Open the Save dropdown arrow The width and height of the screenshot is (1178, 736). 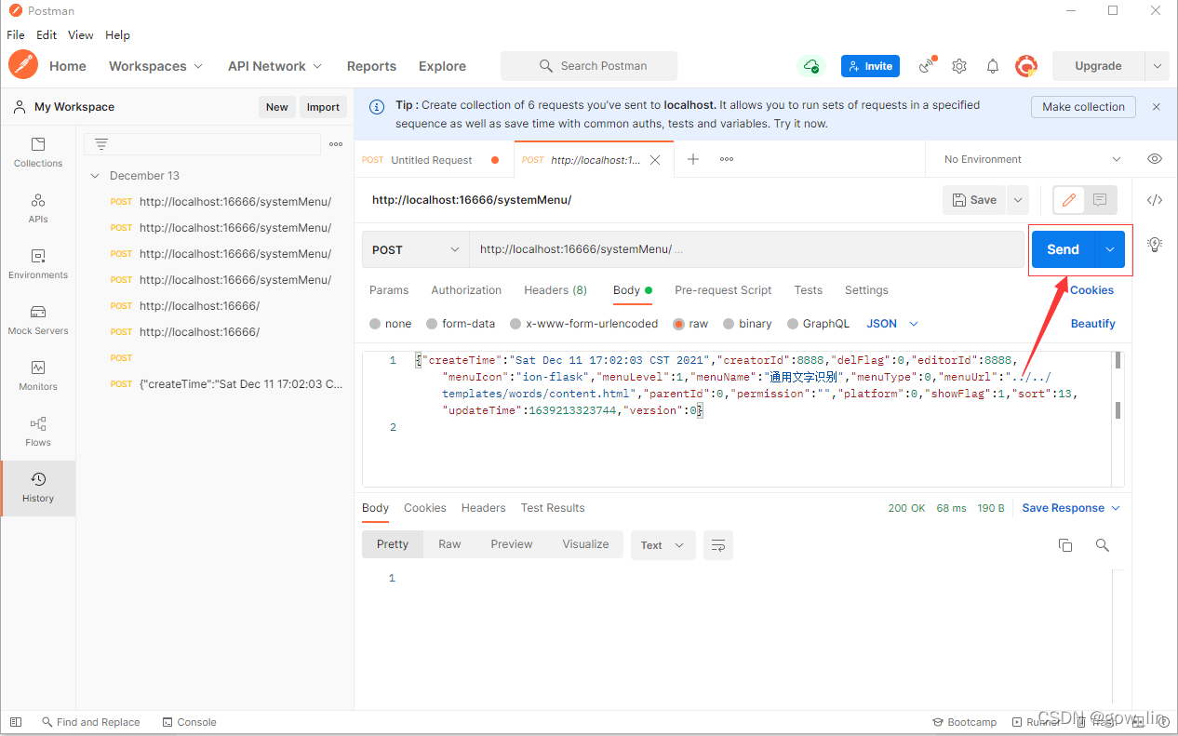pyautogui.click(x=1017, y=200)
